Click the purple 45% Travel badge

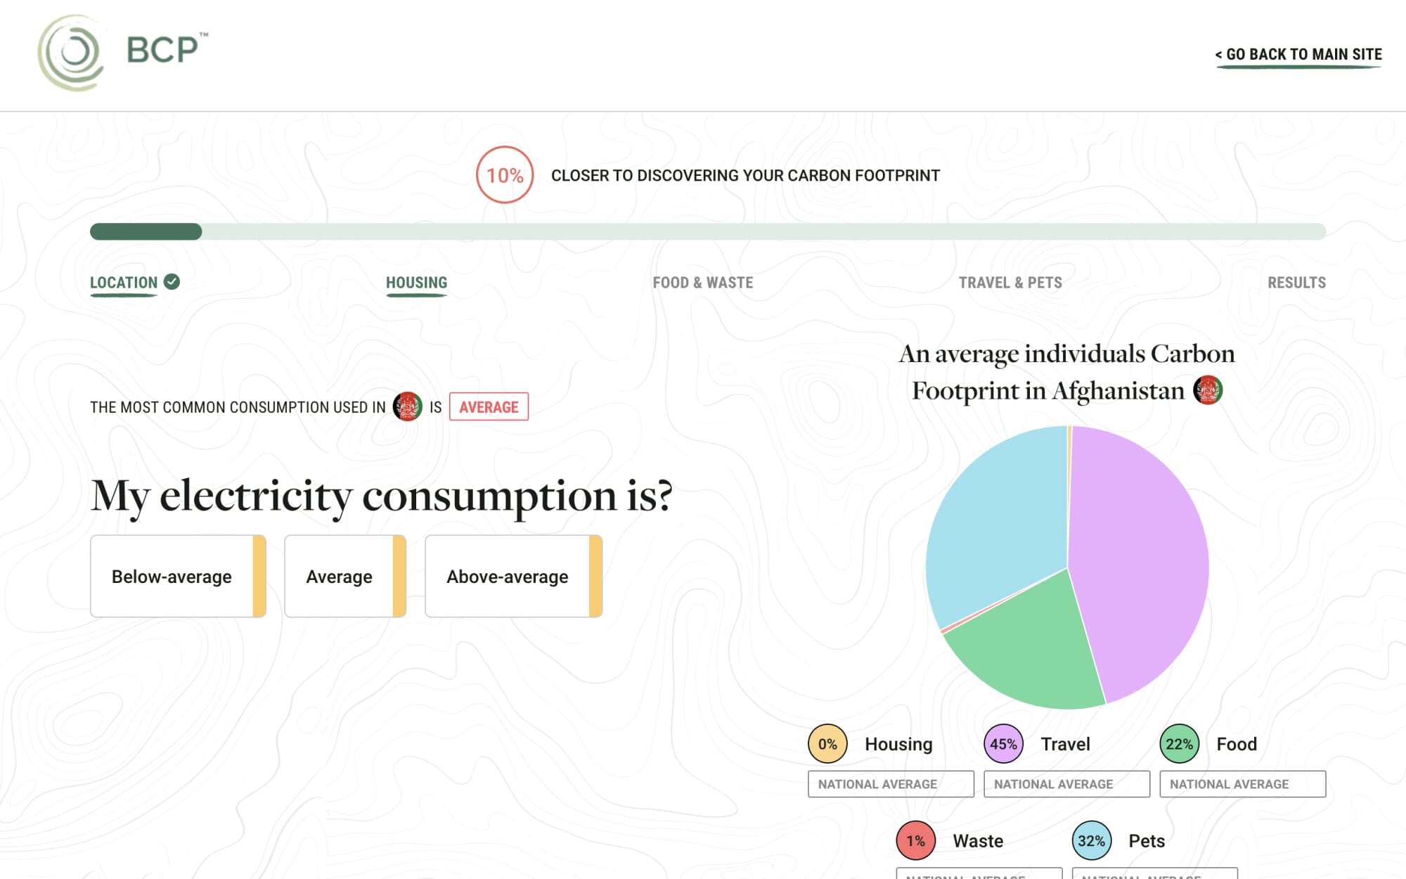tap(1003, 744)
